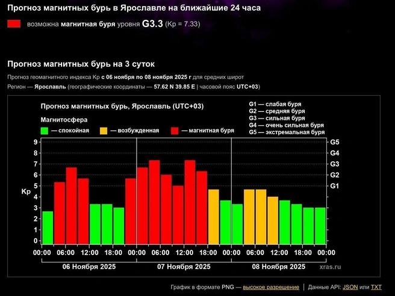Click the chart title 'Прогноз магнитных бурь, Ярославль (UTC+03)'
The image size is (395, 296).
pos(122,106)
